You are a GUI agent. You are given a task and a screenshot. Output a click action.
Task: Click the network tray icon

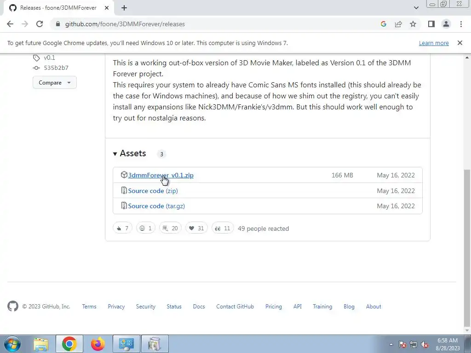click(414, 345)
